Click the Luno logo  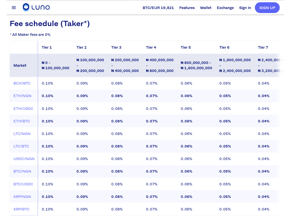pos(36,8)
